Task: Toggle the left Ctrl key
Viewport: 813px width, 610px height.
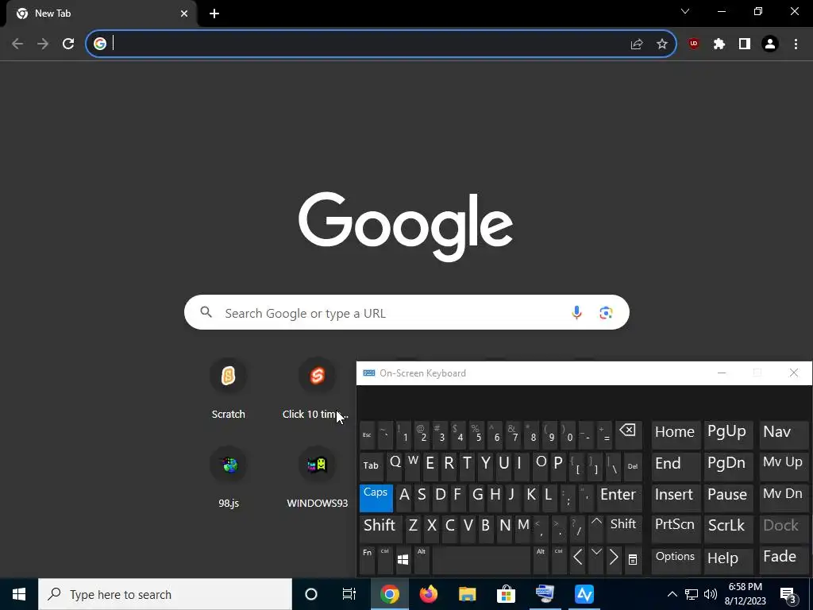Action: point(385,560)
